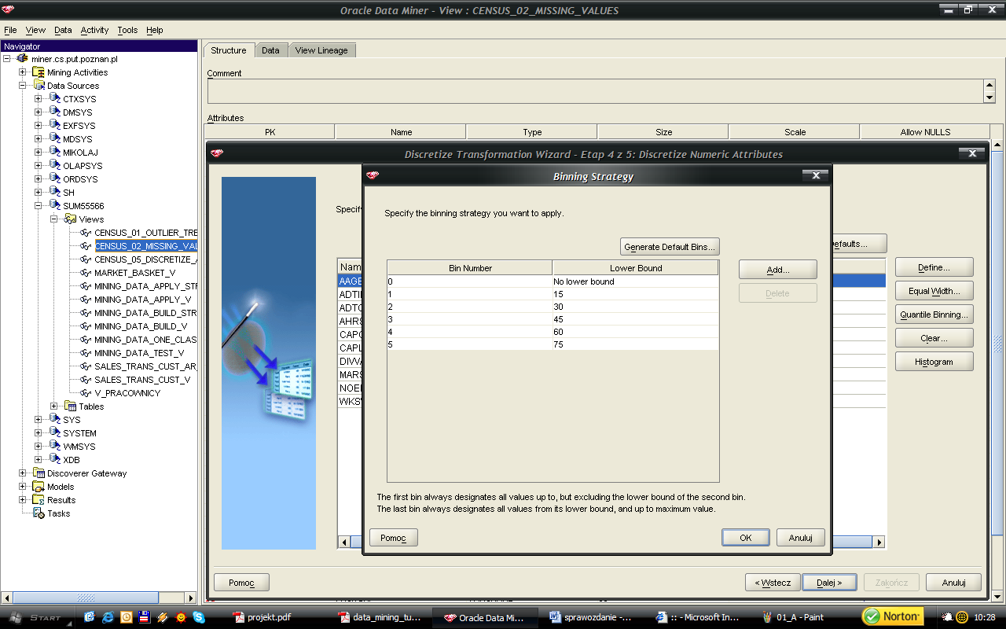Click the Norton tray indicator
Viewport: 1006px width, 629px height.
point(893,617)
